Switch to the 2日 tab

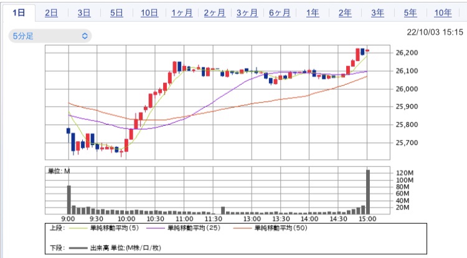[x=52, y=13]
